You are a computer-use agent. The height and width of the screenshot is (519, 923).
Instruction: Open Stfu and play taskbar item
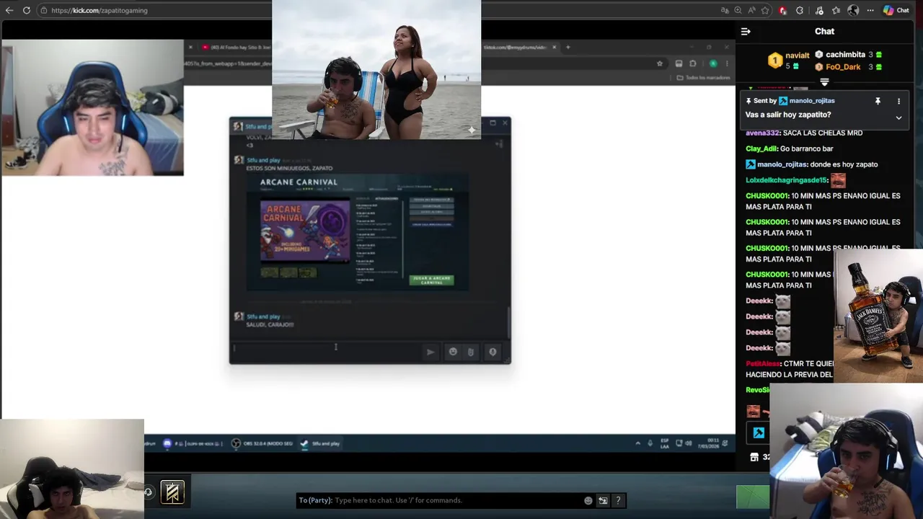[x=320, y=443]
